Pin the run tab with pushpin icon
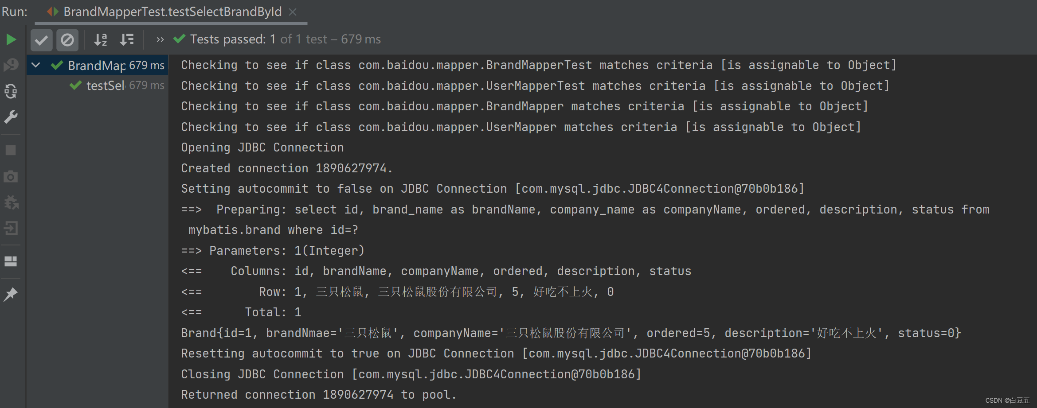This screenshot has width=1037, height=408. (11, 294)
